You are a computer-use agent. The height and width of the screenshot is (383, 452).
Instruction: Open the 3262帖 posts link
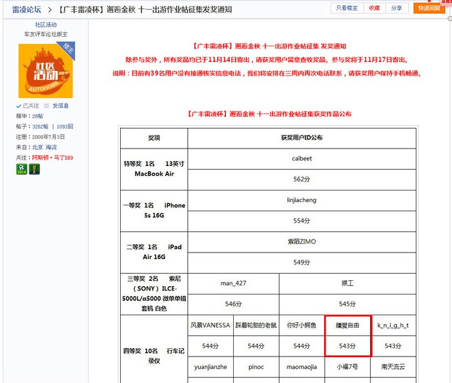[40, 127]
